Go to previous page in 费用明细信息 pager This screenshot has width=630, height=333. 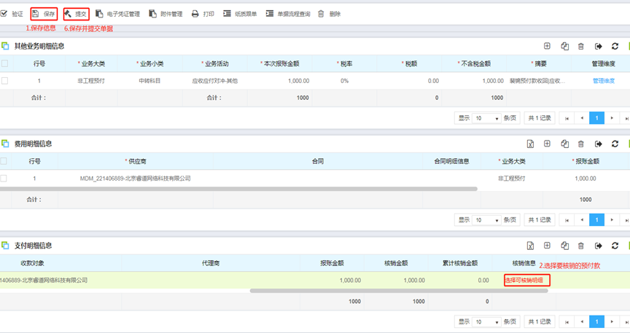tap(582, 220)
